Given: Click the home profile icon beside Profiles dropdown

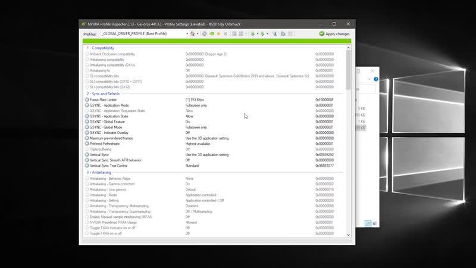Looking at the screenshot, I should (192, 34).
